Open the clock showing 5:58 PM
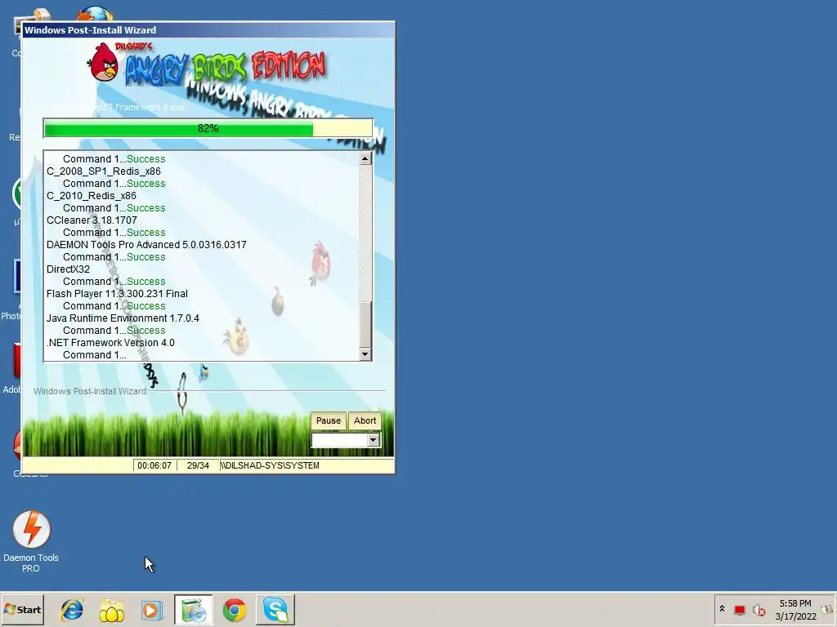 click(x=795, y=610)
